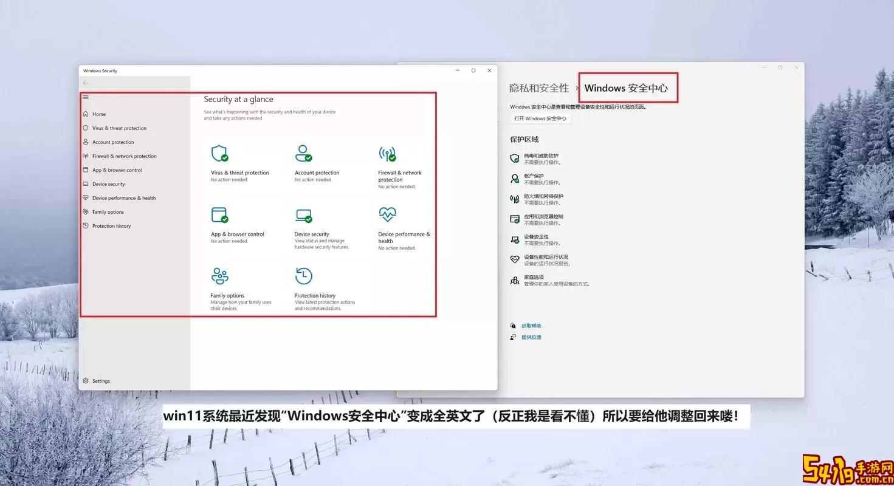894x486 pixels.
Task: Open 设备性能和运行状况 in Settings window
Action: 546,257
